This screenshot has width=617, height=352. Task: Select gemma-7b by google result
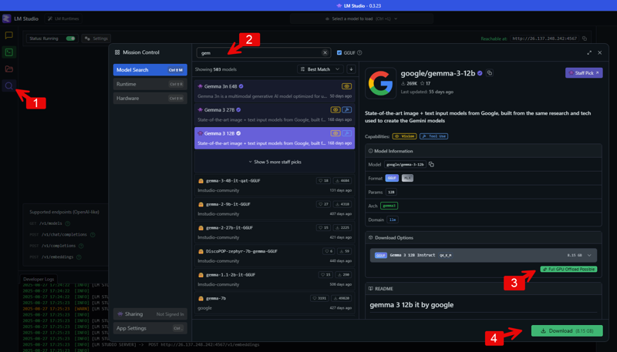click(275, 303)
